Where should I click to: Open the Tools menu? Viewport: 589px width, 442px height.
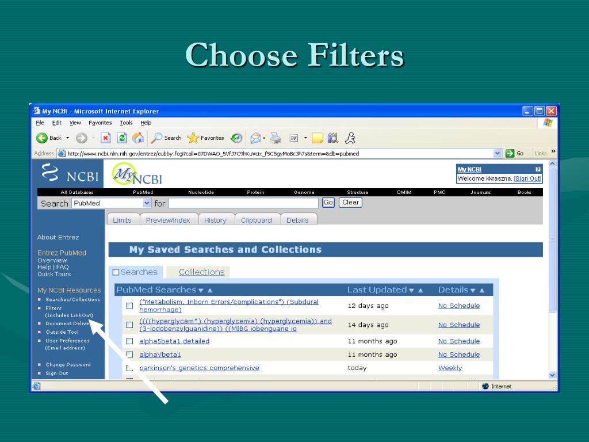point(126,123)
